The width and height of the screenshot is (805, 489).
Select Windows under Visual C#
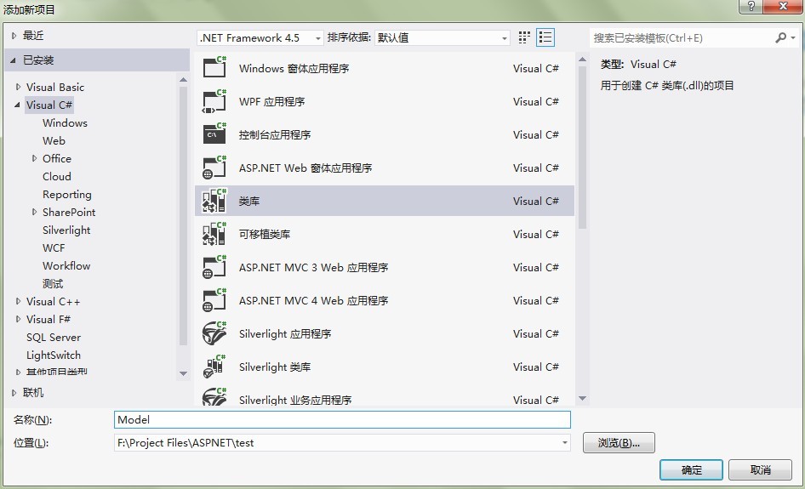point(65,123)
